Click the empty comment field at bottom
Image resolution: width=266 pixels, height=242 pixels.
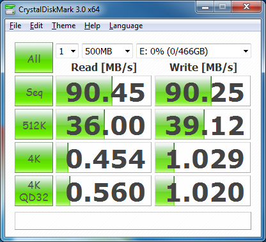(133, 221)
